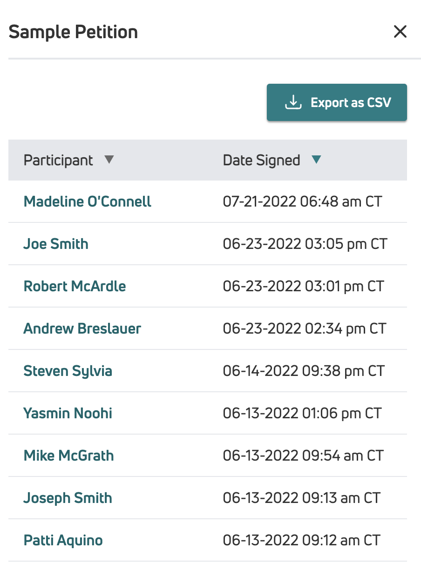Click the 06-14-2022 09:38 pm date entry
This screenshot has width=421, height=563.
[304, 371]
